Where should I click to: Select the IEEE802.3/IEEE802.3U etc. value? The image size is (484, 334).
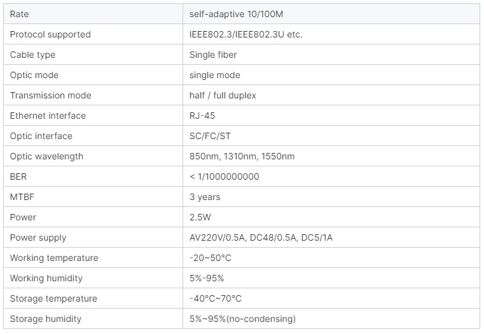click(246, 34)
